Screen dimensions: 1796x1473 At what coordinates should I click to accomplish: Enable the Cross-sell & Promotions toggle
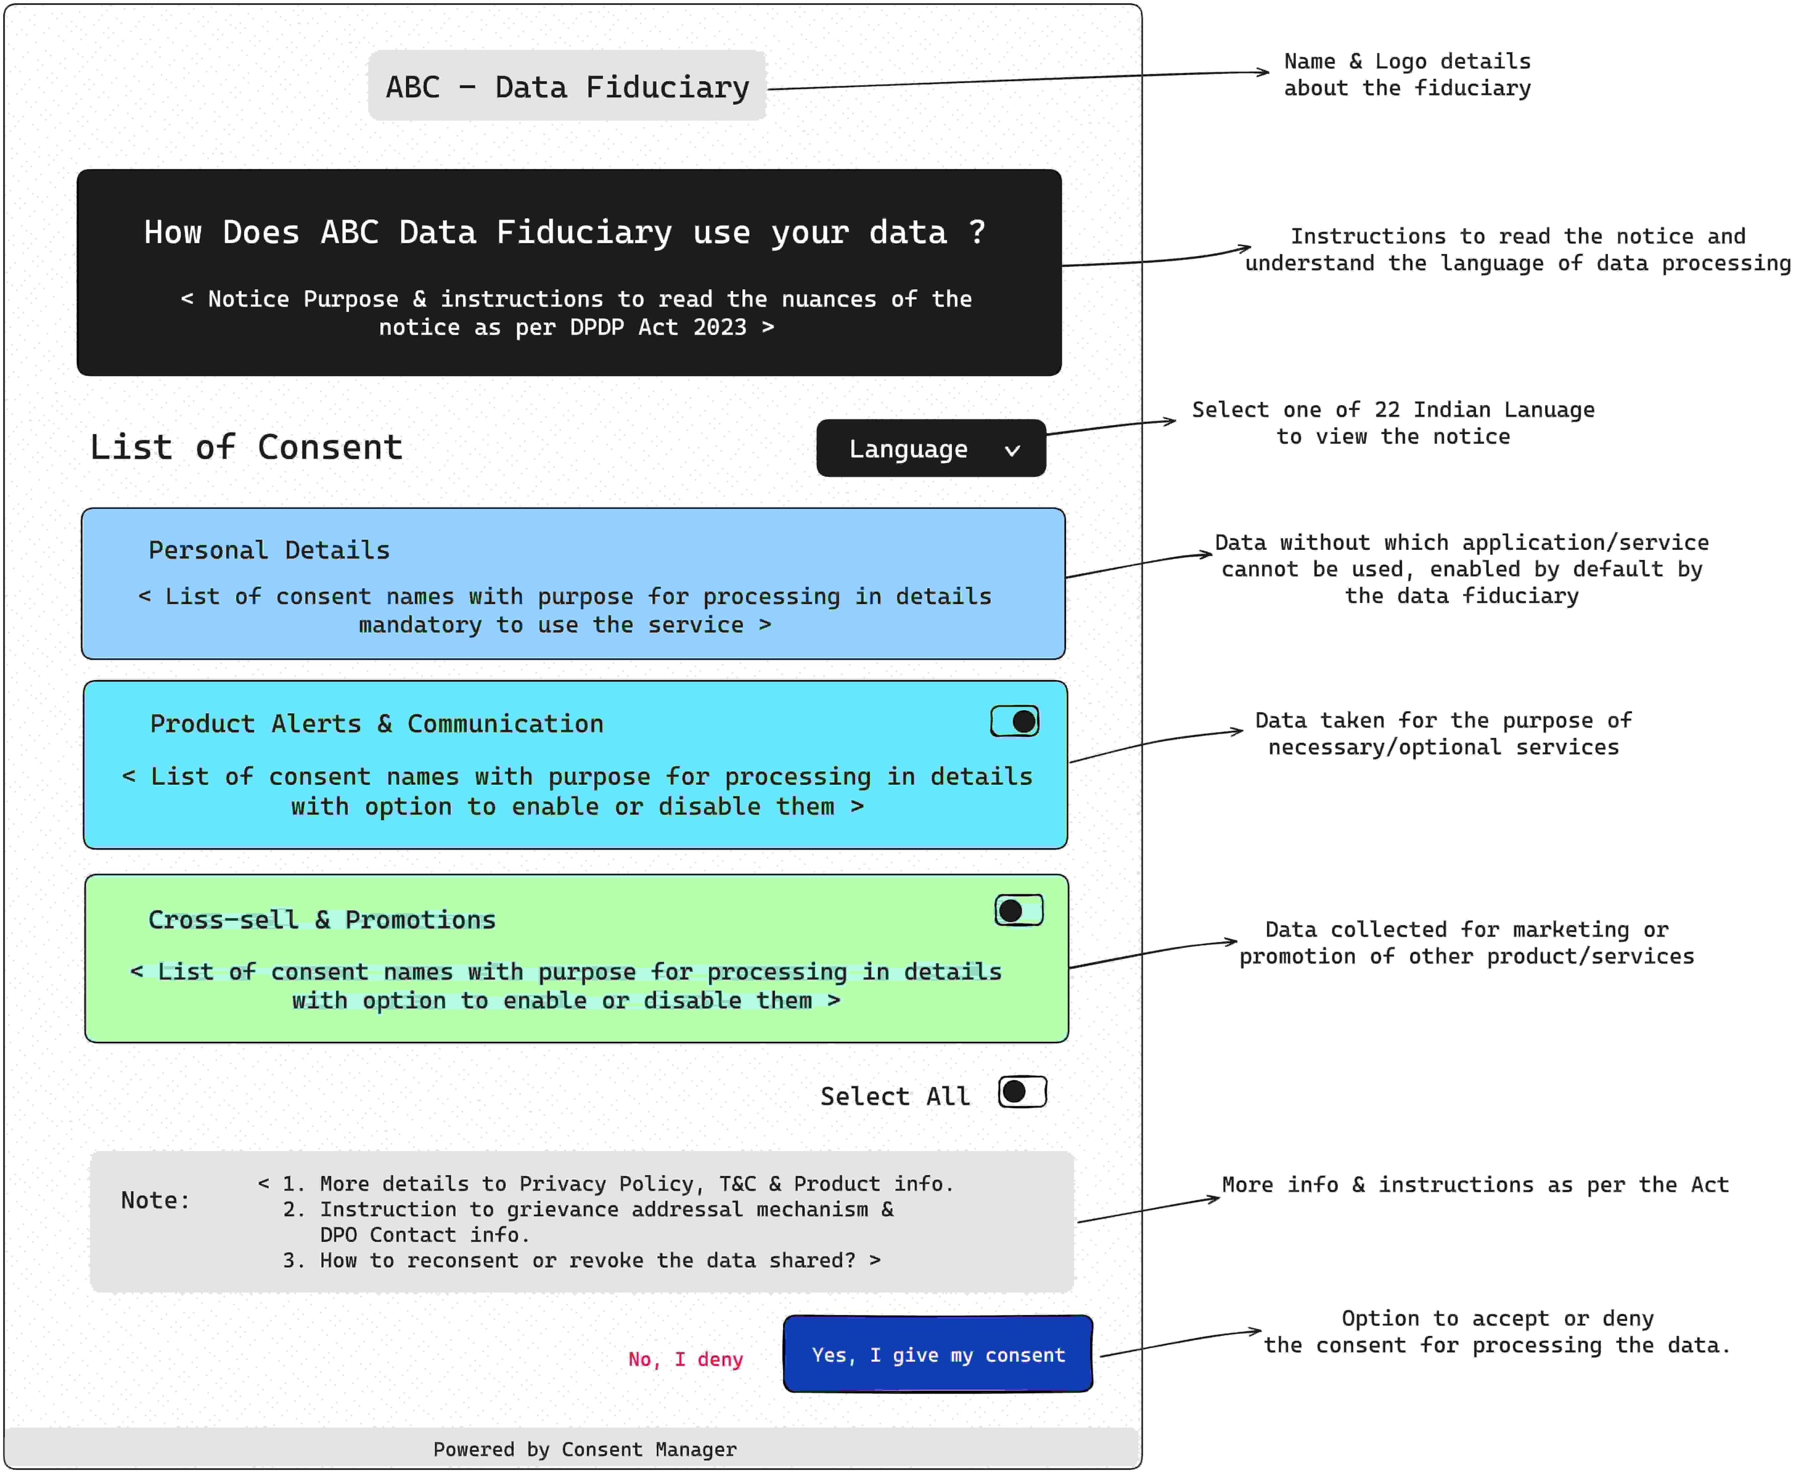(x=1019, y=910)
